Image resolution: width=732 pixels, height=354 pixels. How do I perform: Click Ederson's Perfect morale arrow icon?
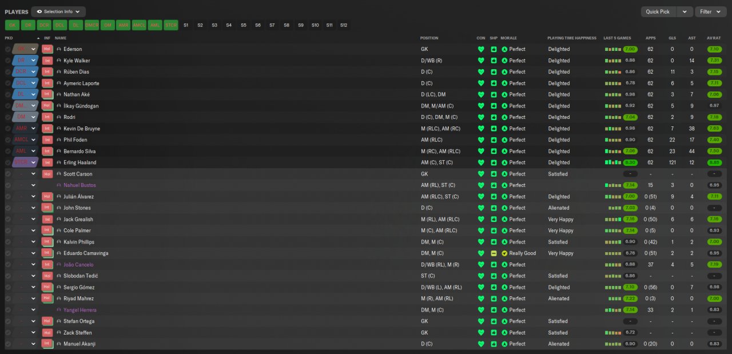(504, 49)
